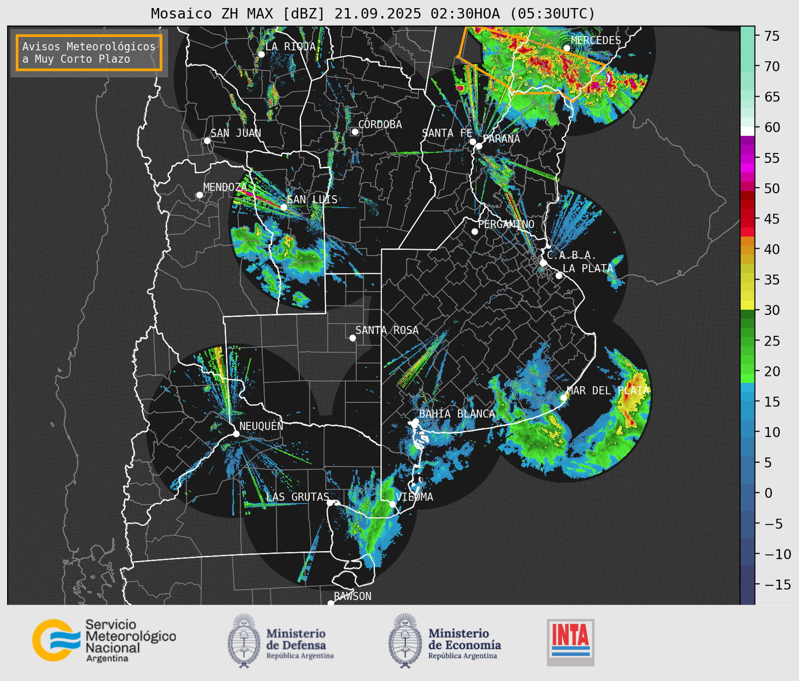The image size is (799, 681).
Task: Click the red storm core east of Mar del Plata
Action: (x=631, y=400)
